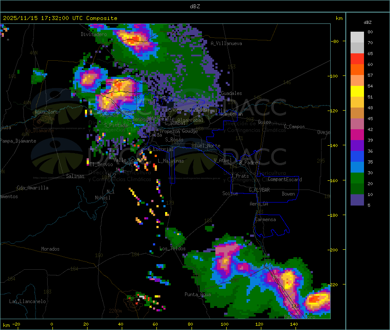Click the 'dBZ' header above the color legend
The height and width of the screenshot is (330, 390).
(367, 23)
